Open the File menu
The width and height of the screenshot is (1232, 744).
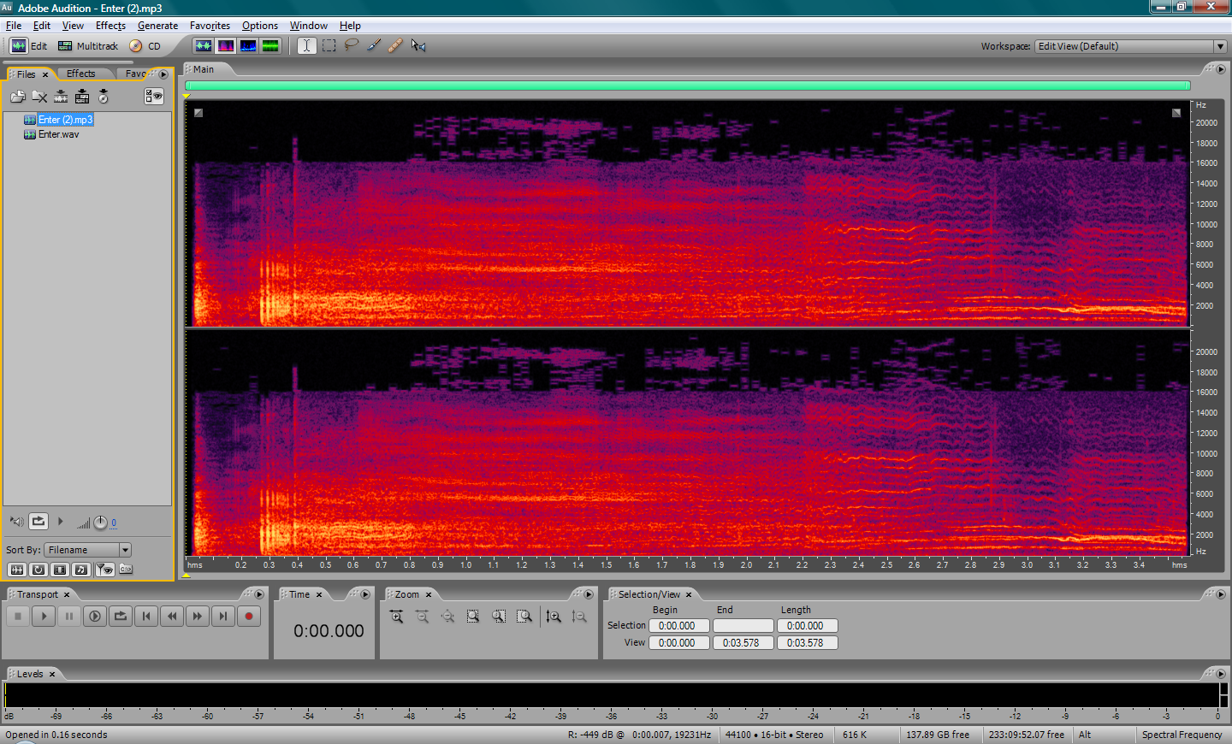pyautogui.click(x=14, y=26)
